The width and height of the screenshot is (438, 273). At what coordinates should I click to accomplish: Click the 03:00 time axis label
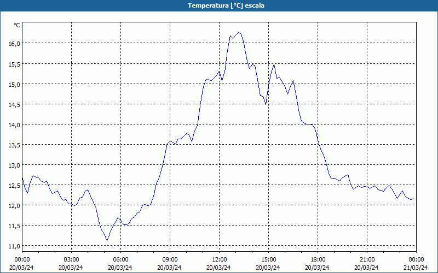[71, 260]
